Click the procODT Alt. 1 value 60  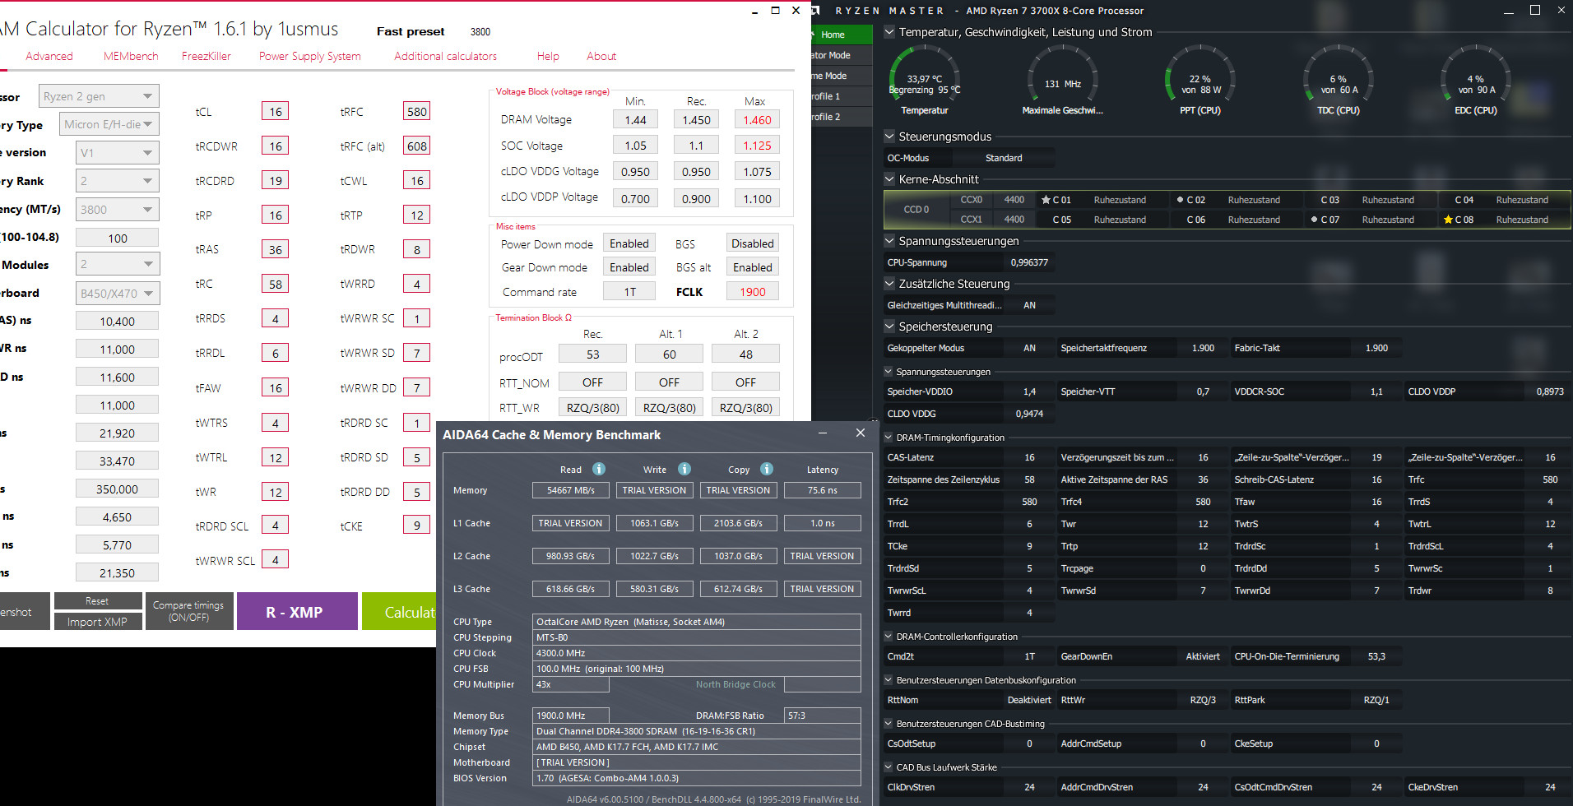670,354
